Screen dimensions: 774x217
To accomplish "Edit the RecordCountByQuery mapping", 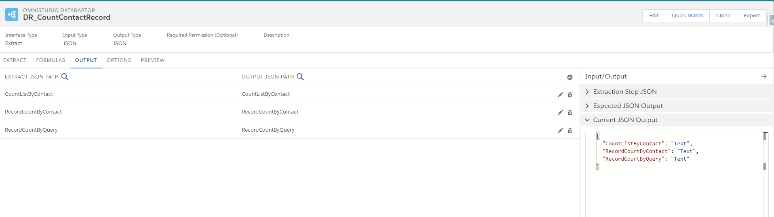I will [560, 130].
